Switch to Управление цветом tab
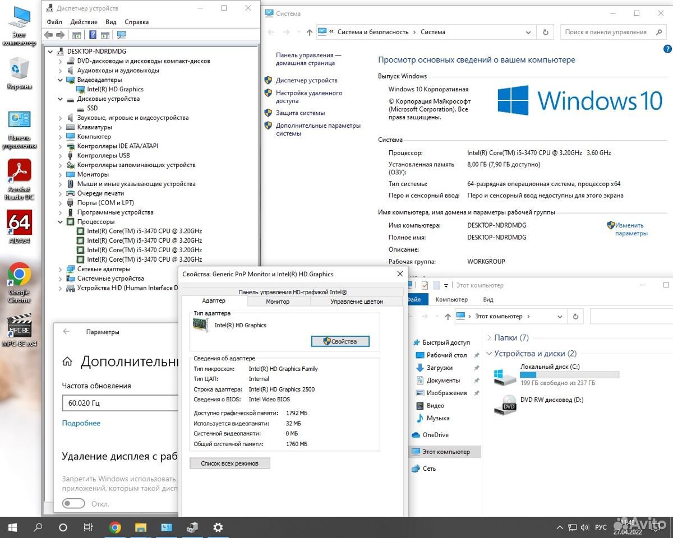Viewport: 673px width, 538px height. pyautogui.click(x=357, y=302)
